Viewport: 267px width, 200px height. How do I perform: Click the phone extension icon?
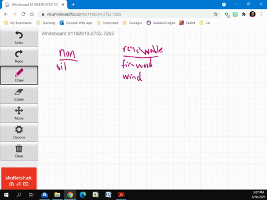pos(227,14)
